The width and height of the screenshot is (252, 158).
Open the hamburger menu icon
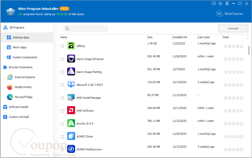click(x=227, y=4)
